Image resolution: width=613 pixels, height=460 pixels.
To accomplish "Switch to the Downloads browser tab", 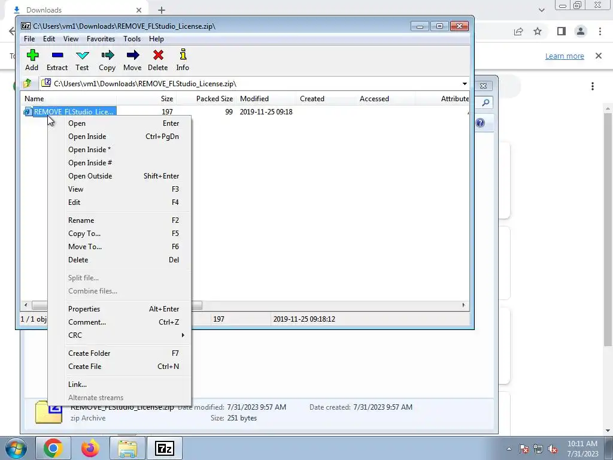I will pos(77,10).
